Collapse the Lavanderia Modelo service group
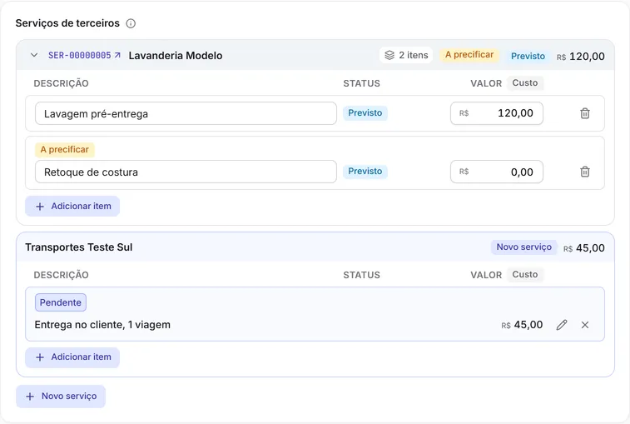This screenshot has width=630, height=424. [x=34, y=55]
